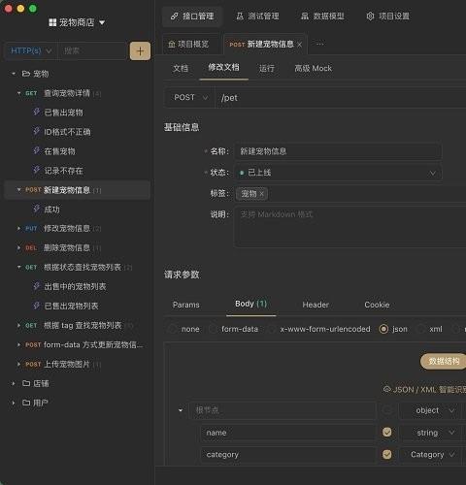
Task: Select the json body radio button
Action: click(383, 329)
